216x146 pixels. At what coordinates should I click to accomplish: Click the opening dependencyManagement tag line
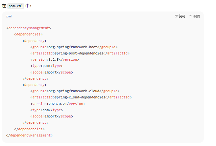click(x=29, y=28)
